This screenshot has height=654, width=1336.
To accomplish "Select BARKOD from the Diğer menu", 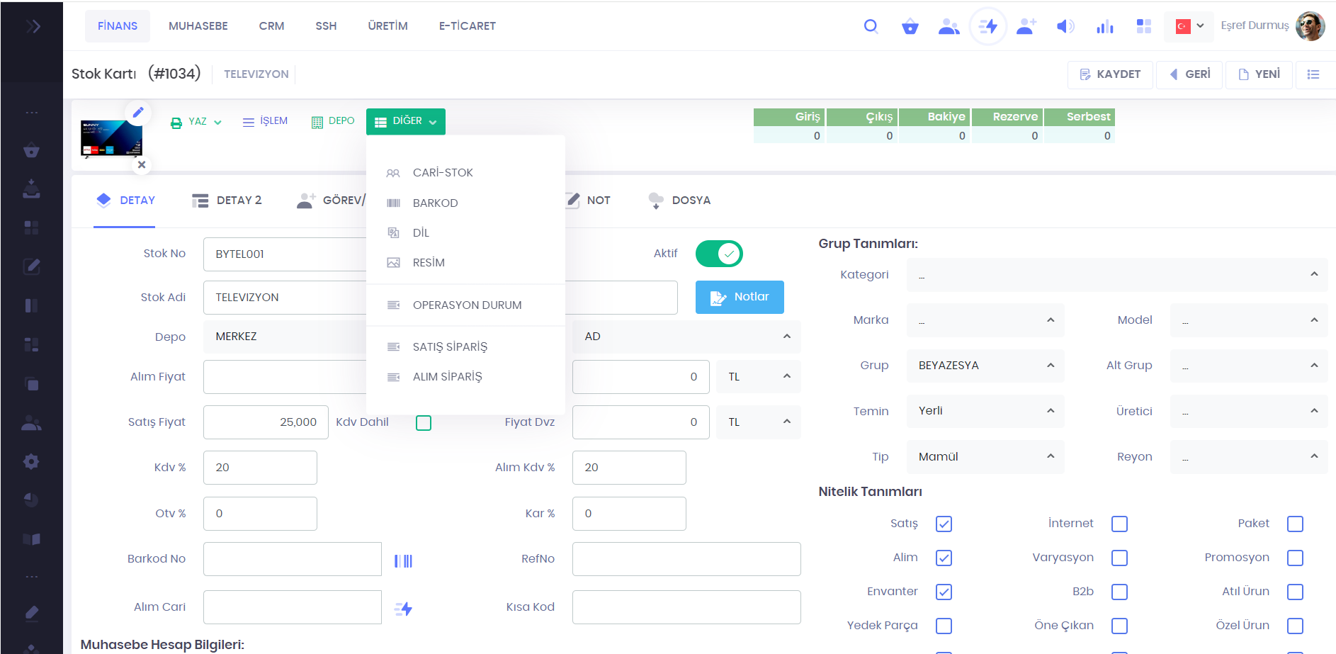I will tap(435, 203).
